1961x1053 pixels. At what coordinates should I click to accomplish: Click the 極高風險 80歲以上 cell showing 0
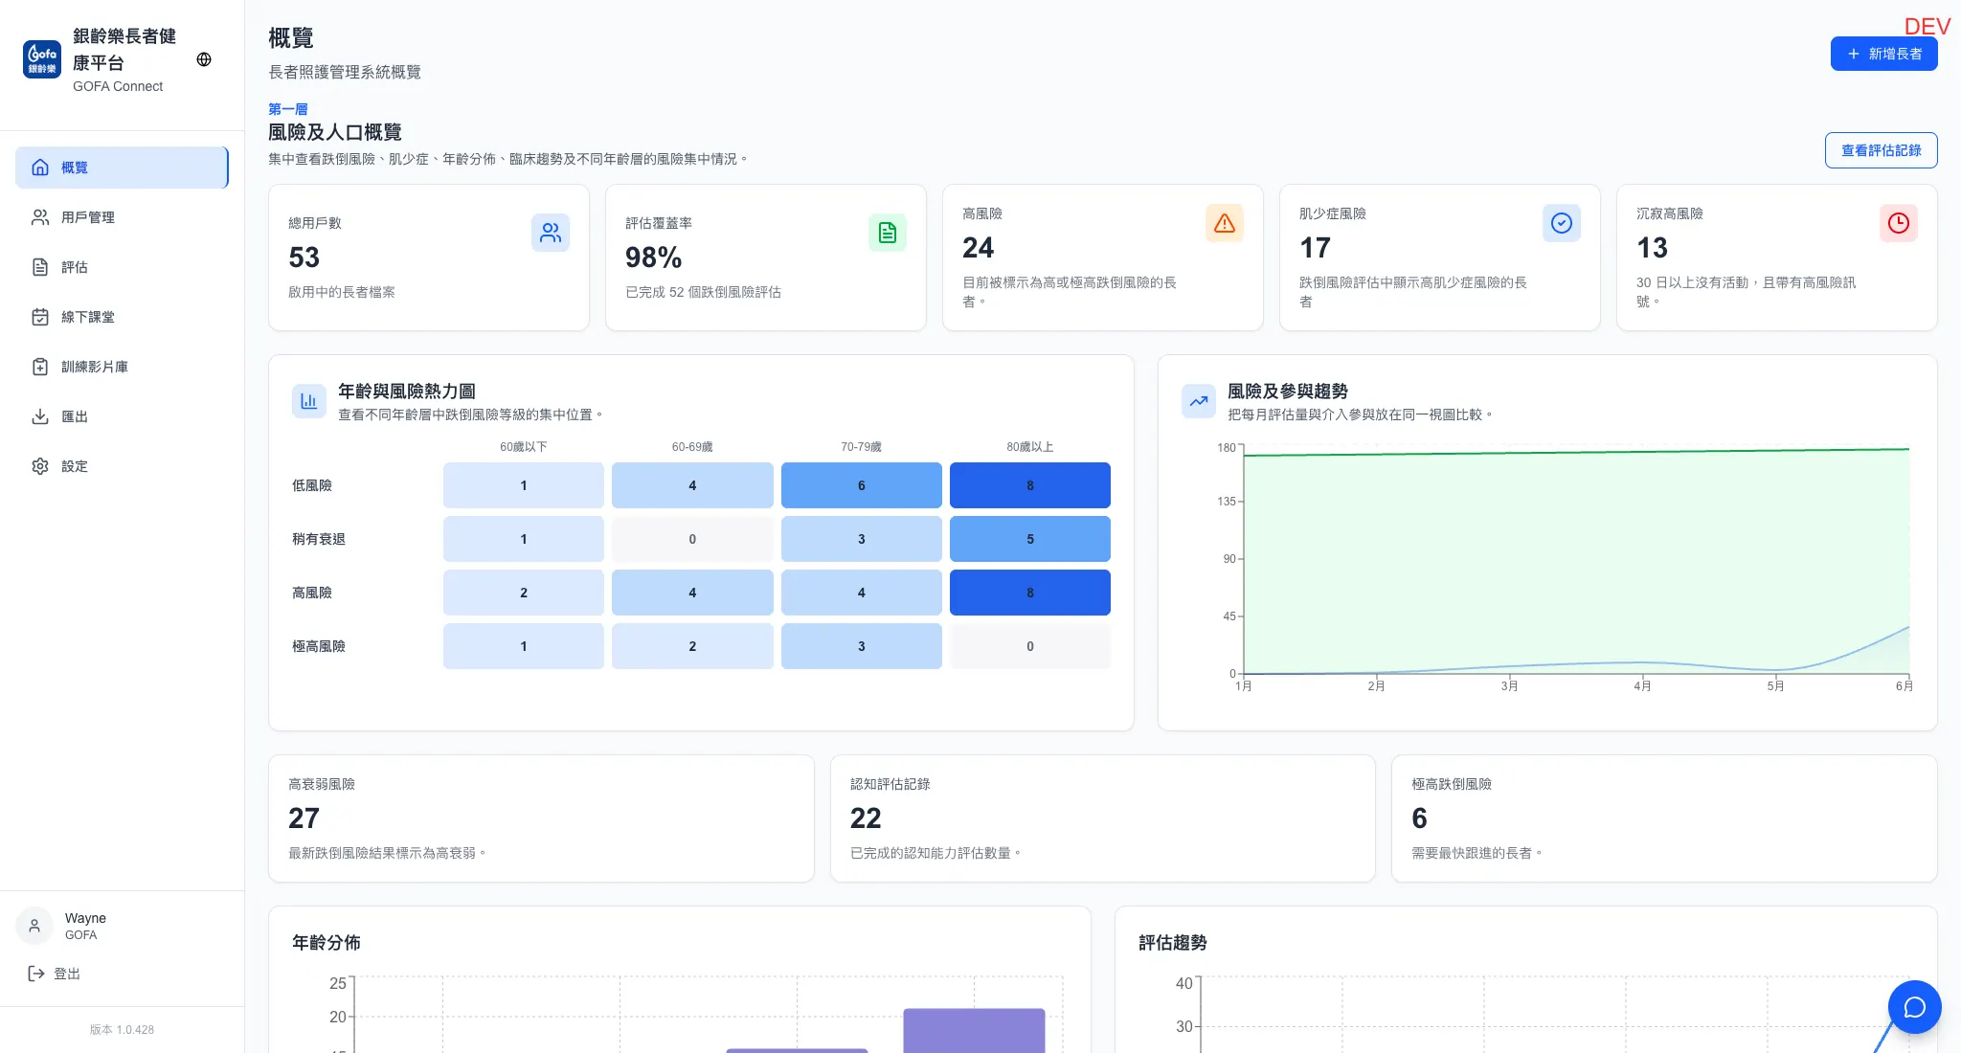pos(1030,646)
